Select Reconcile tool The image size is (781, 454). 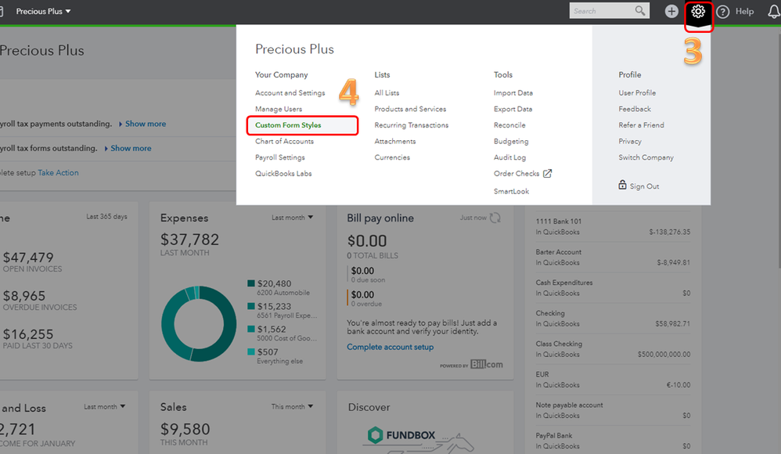click(x=509, y=125)
